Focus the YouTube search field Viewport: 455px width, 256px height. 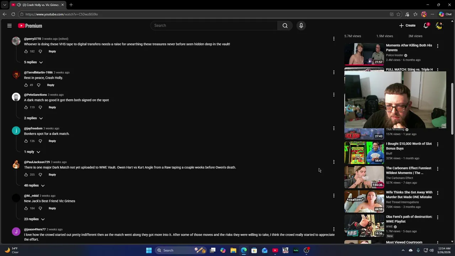pos(214,26)
